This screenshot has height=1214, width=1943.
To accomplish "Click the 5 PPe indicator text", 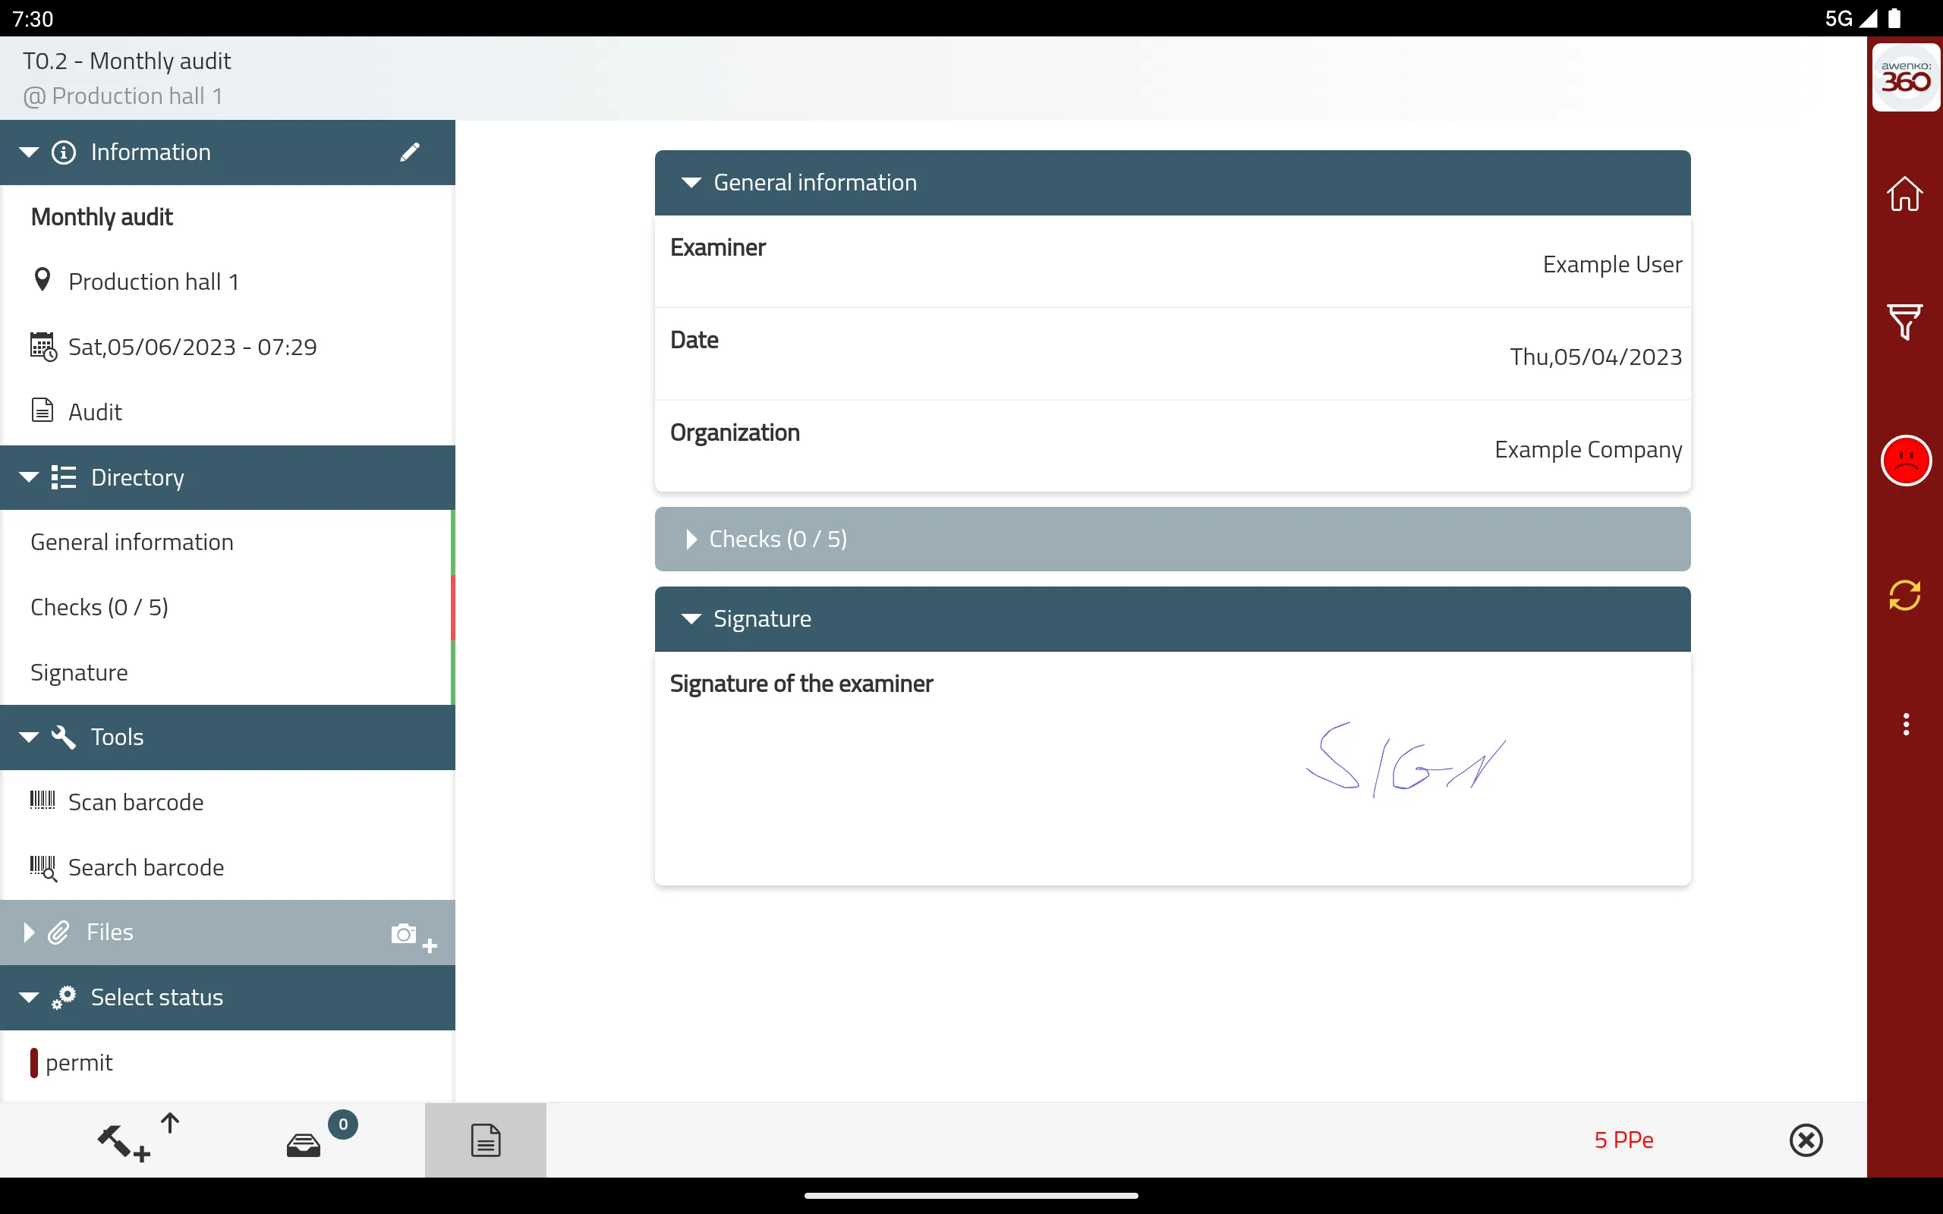I will [1623, 1140].
